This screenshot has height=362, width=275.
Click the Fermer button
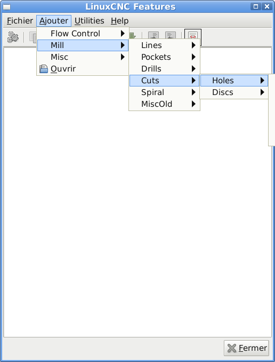[x=246, y=348]
